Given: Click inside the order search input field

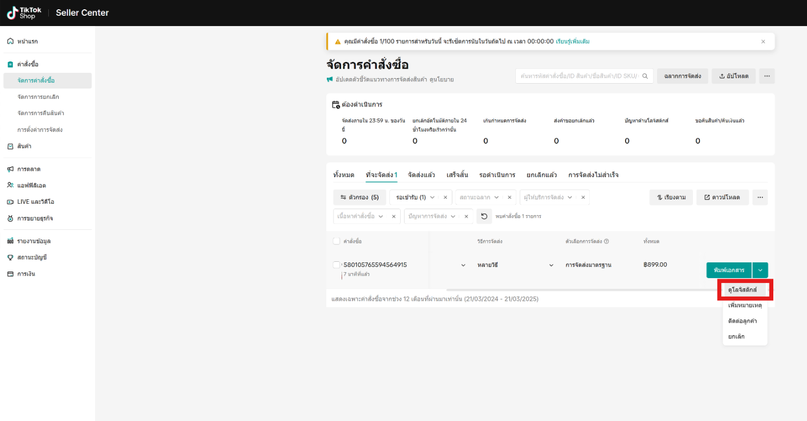Looking at the screenshot, I should tap(576, 76).
